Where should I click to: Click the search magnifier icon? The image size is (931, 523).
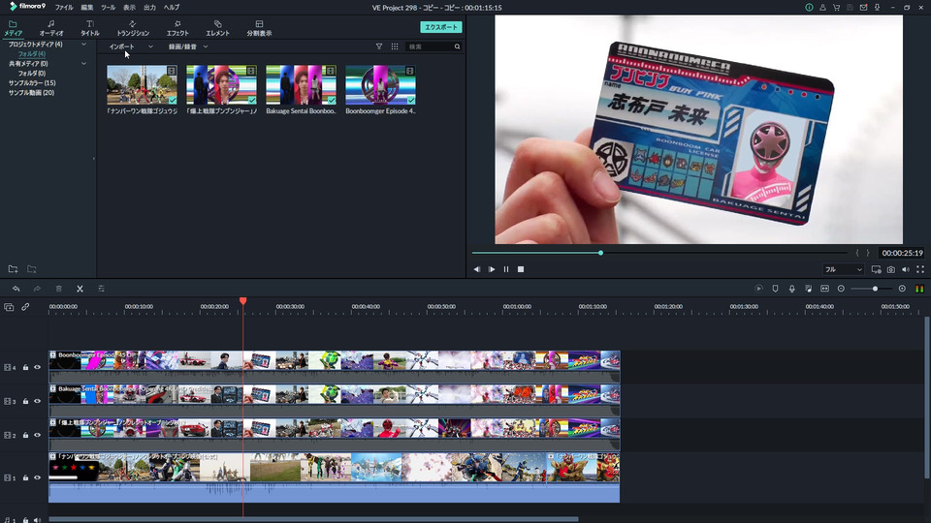click(457, 46)
